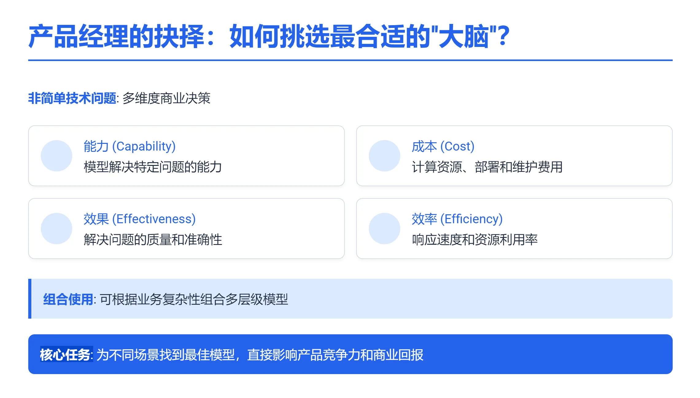700x398 pixels.
Task: Click the text 解决问题的质量和准确性
Action: 153,239
